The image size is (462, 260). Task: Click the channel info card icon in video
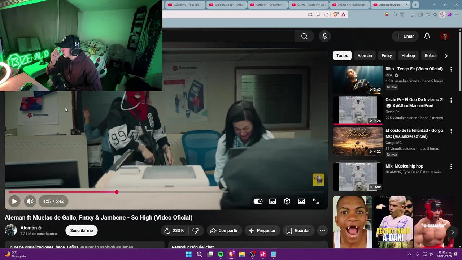tap(318, 179)
